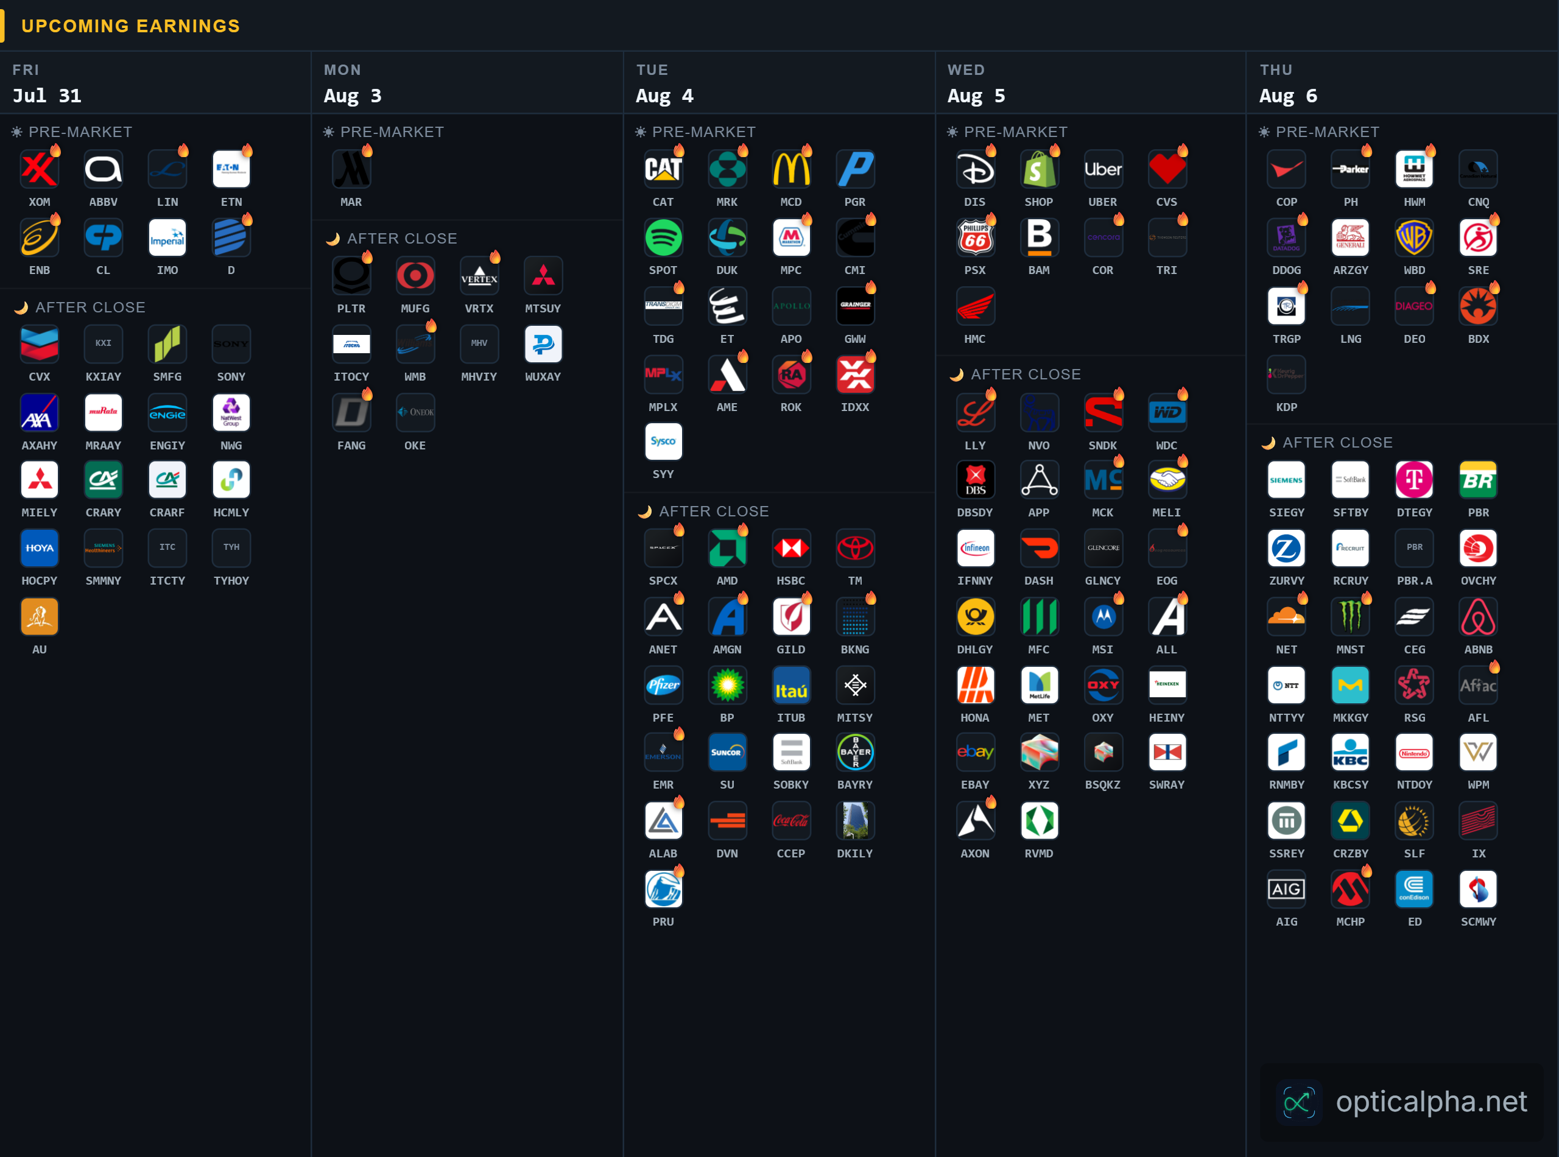
Task: Open the BP sunburst logo
Action: tap(727, 685)
